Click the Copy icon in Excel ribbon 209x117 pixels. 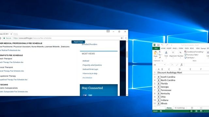160,55
